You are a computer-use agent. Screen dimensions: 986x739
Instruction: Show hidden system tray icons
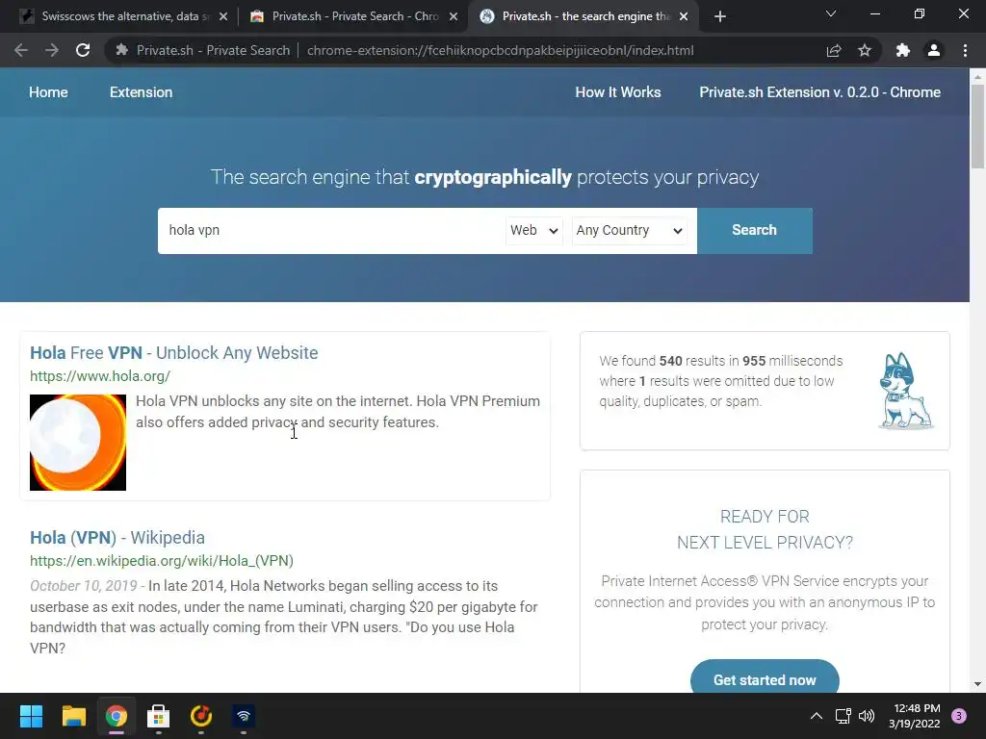pyautogui.click(x=817, y=716)
